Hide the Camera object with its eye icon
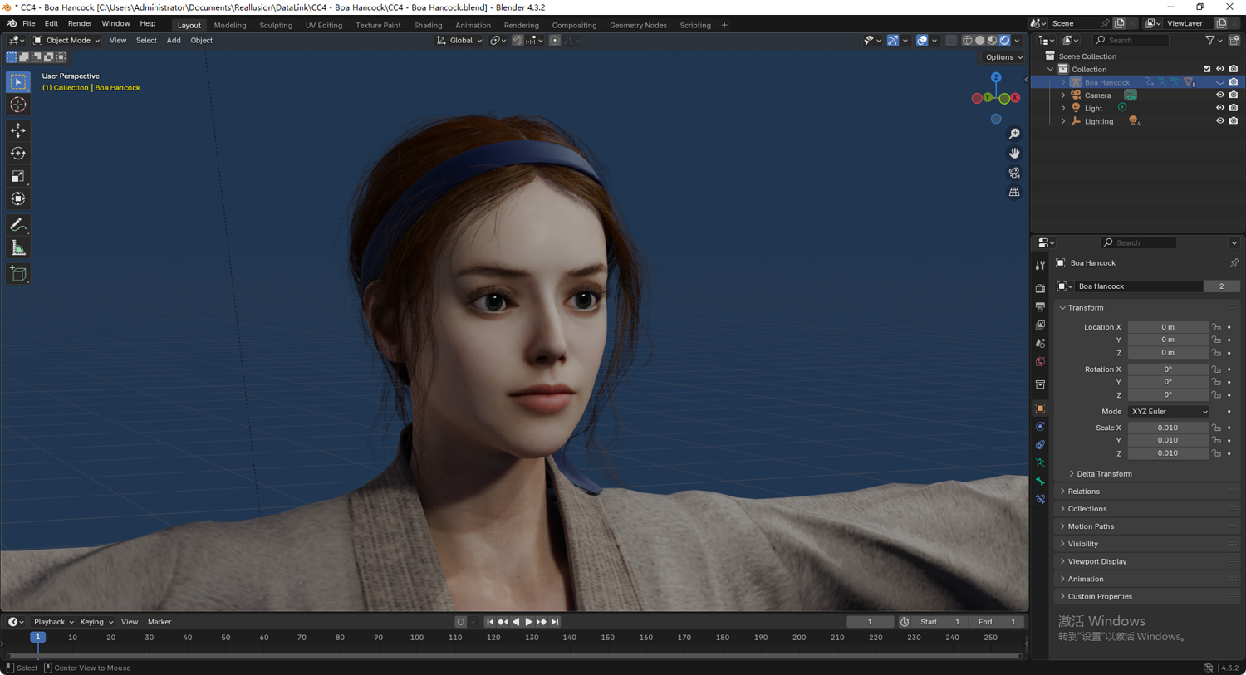Image resolution: width=1246 pixels, height=675 pixels. click(1220, 95)
